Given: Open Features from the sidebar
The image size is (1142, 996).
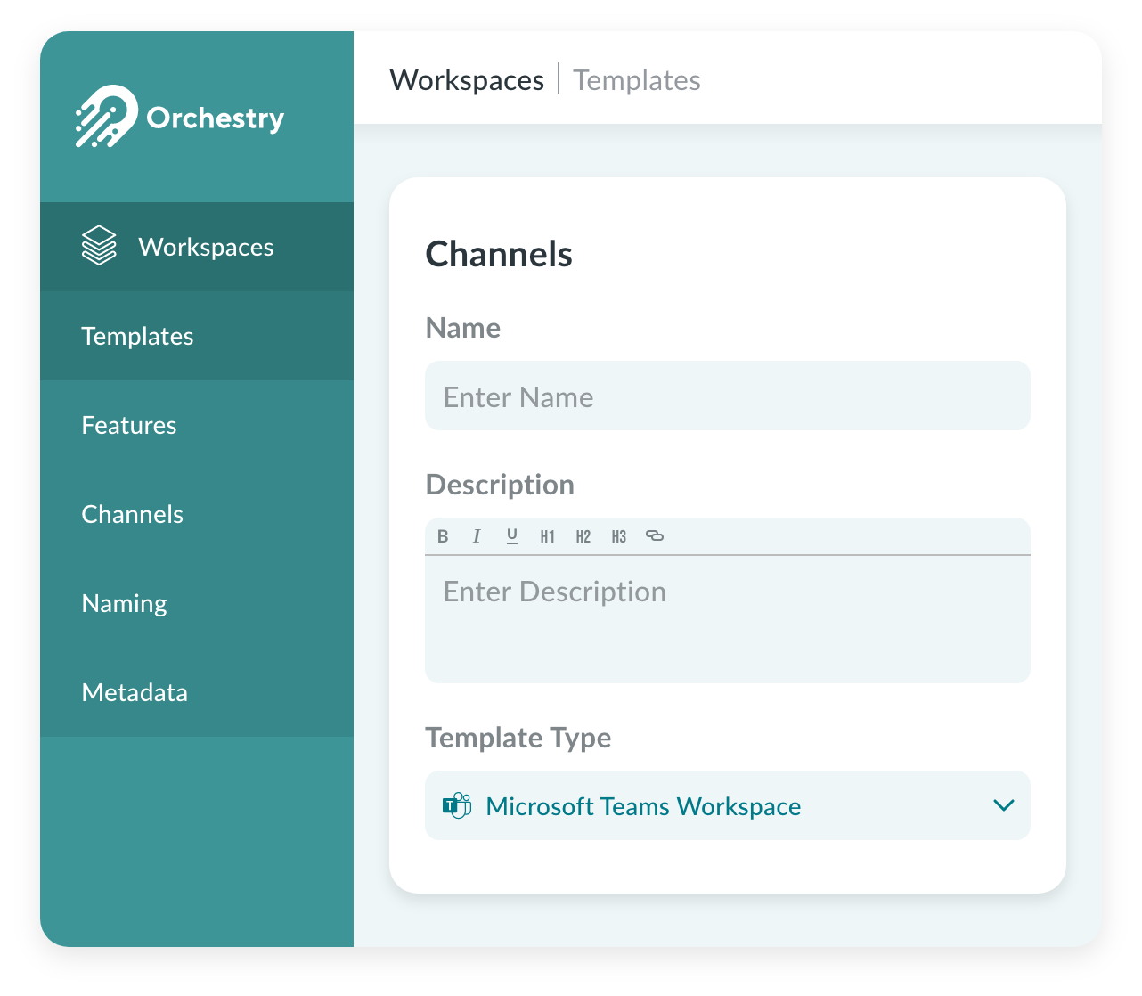Looking at the screenshot, I should click(128, 425).
